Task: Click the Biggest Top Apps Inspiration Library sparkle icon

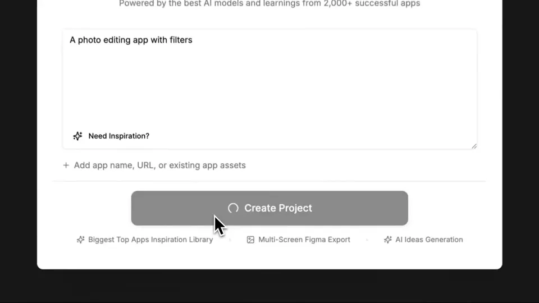Action: (x=80, y=240)
